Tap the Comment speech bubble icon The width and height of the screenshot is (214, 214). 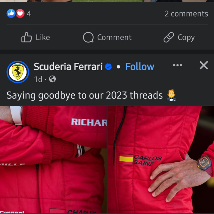click(88, 37)
